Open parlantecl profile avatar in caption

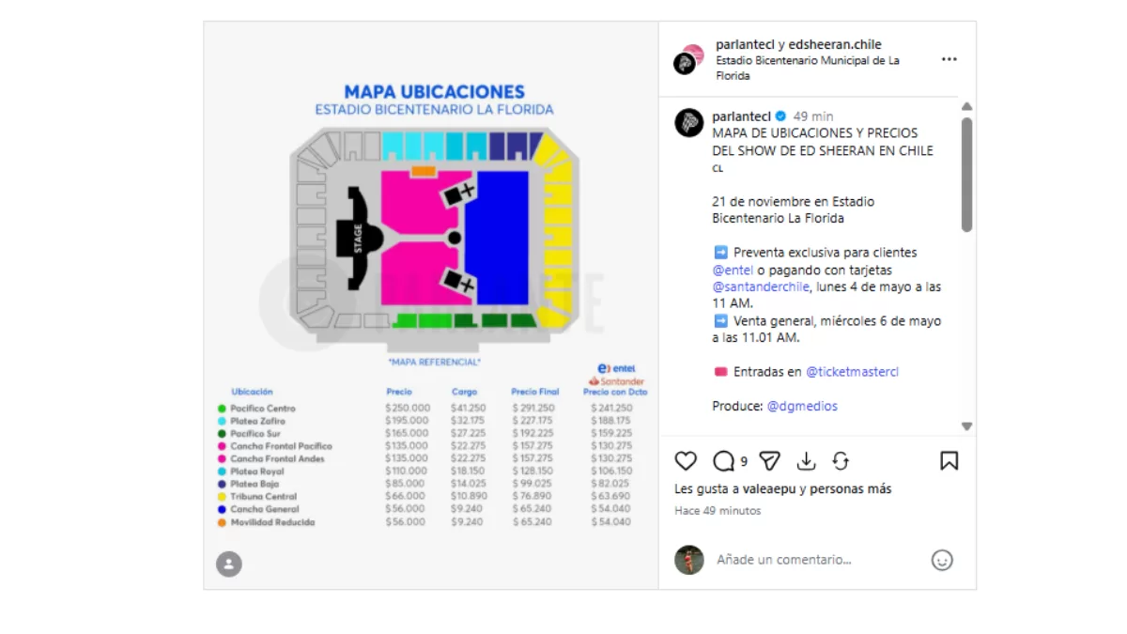(x=689, y=123)
